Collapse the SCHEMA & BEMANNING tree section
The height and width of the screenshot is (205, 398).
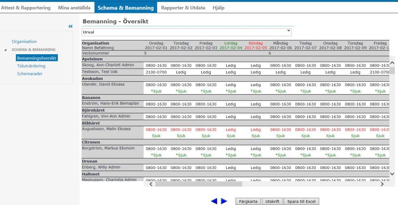[x=6, y=50]
